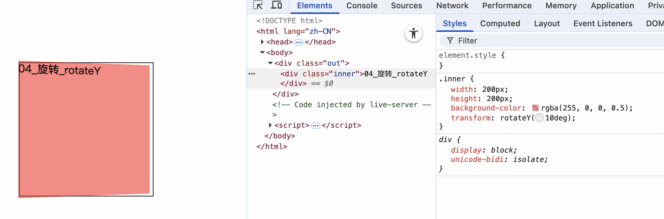Collapse the div class="out" node
This screenshot has width=664, height=219.
coord(270,63)
